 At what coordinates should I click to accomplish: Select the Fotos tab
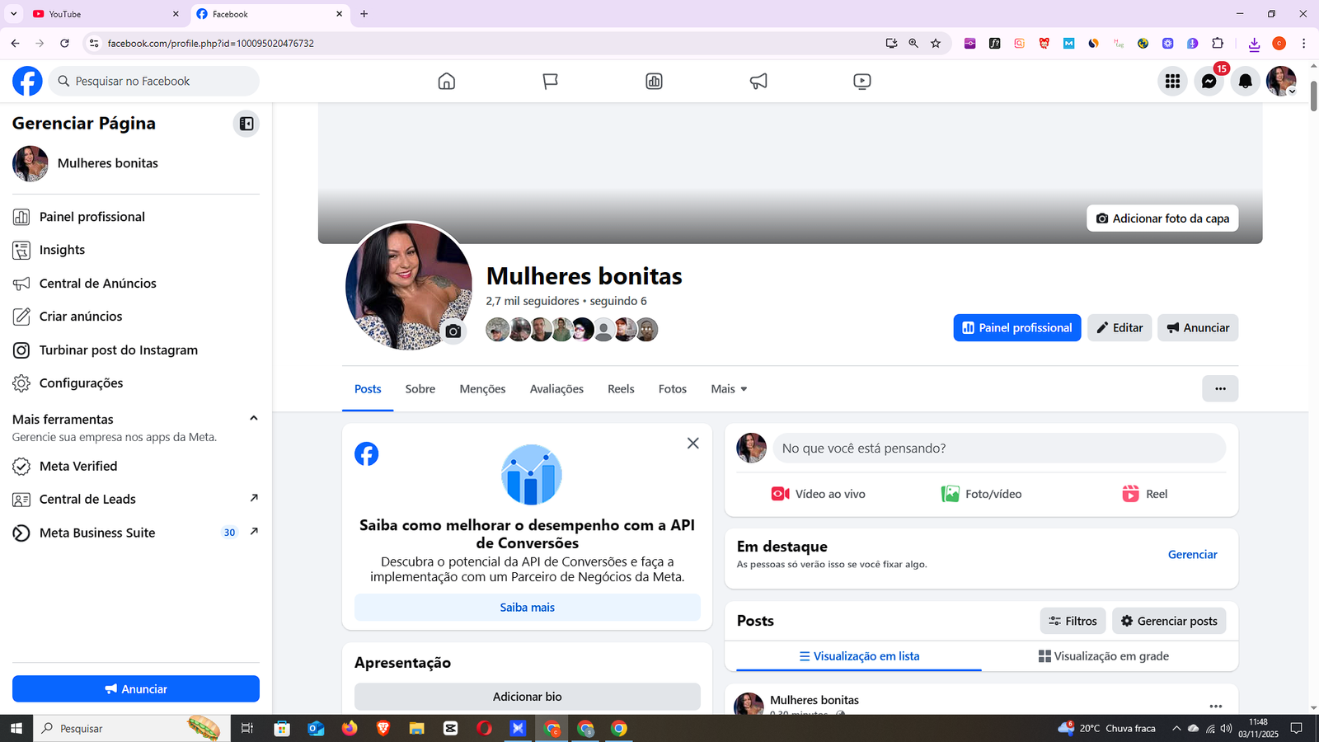tap(673, 388)
